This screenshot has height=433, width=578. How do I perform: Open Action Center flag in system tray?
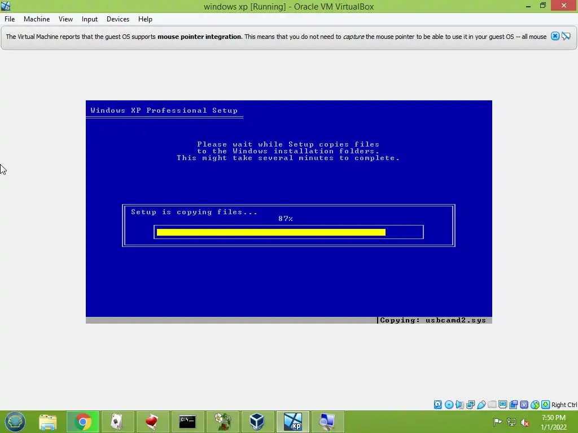pyautogui.click(x=497, y=422)
